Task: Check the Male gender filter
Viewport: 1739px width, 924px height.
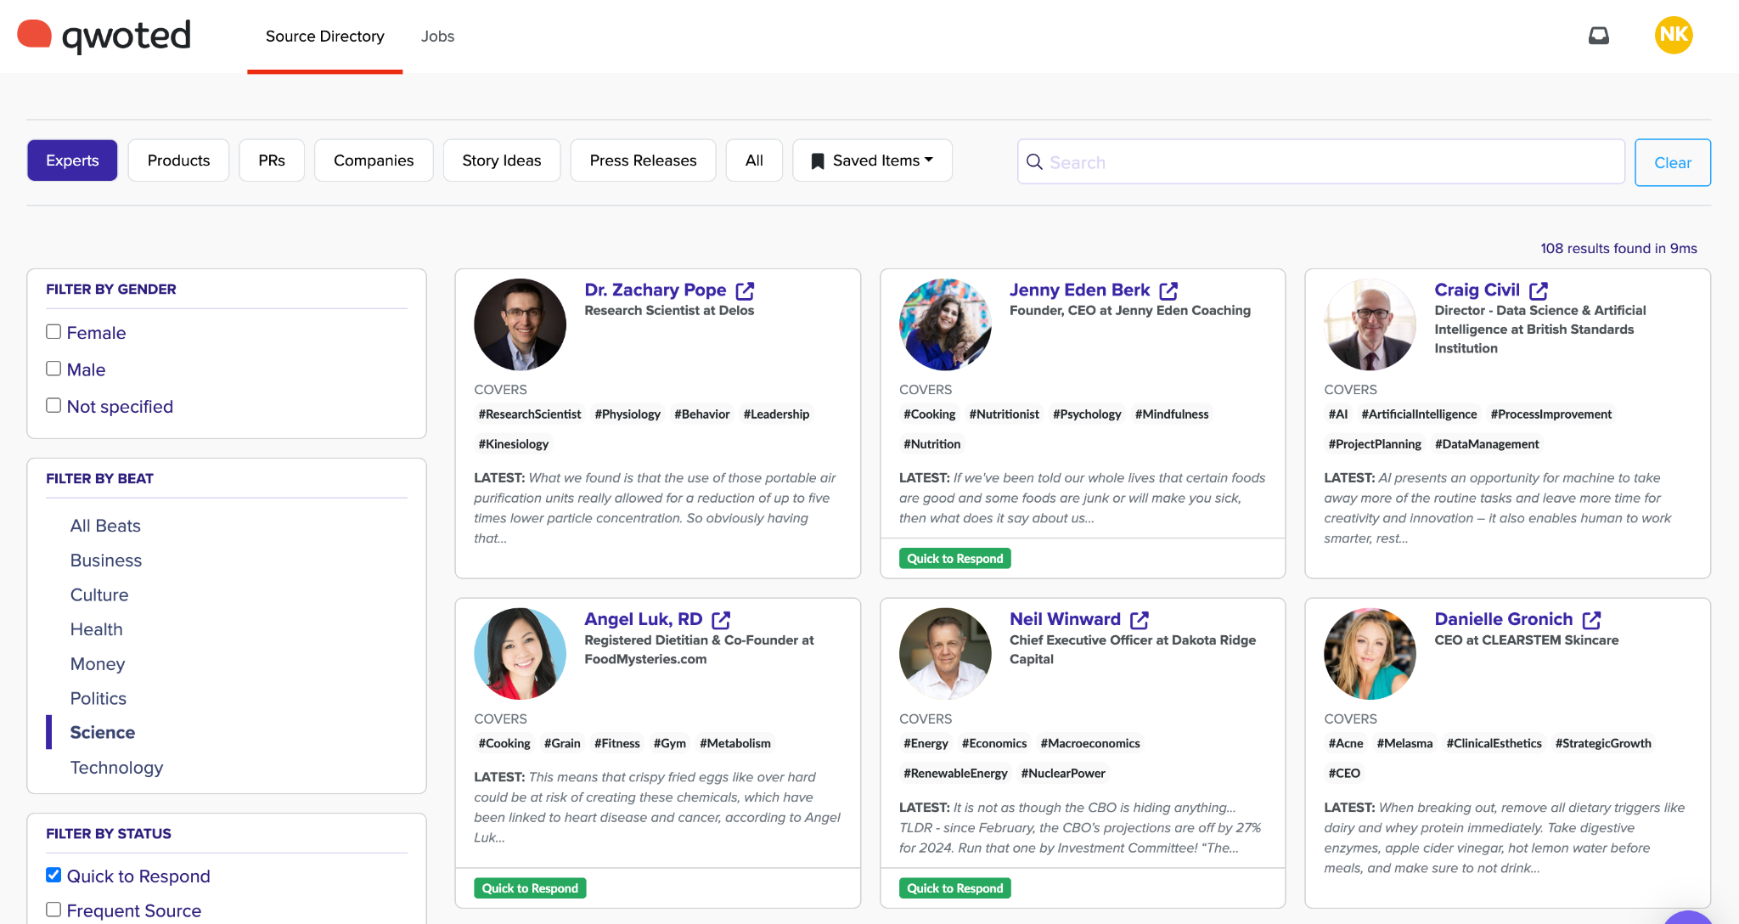Action: tap(53, 369)
